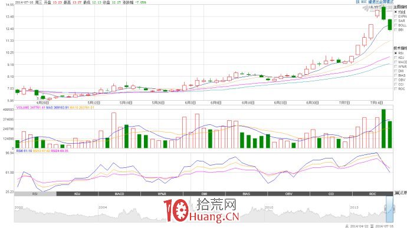Image resolution: width=407 pixels, height=228 pixels.
Task: Click the 还原 restore button beside tabs
Action: tap(401, 193)
